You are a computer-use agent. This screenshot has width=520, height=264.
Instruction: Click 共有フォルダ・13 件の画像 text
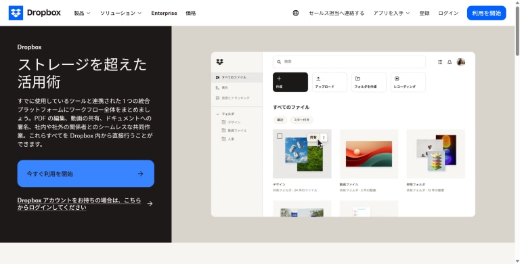[x=425, y=190]
